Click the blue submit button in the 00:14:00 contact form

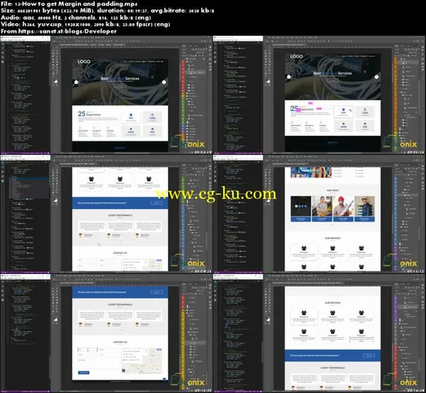click(84, 372)
